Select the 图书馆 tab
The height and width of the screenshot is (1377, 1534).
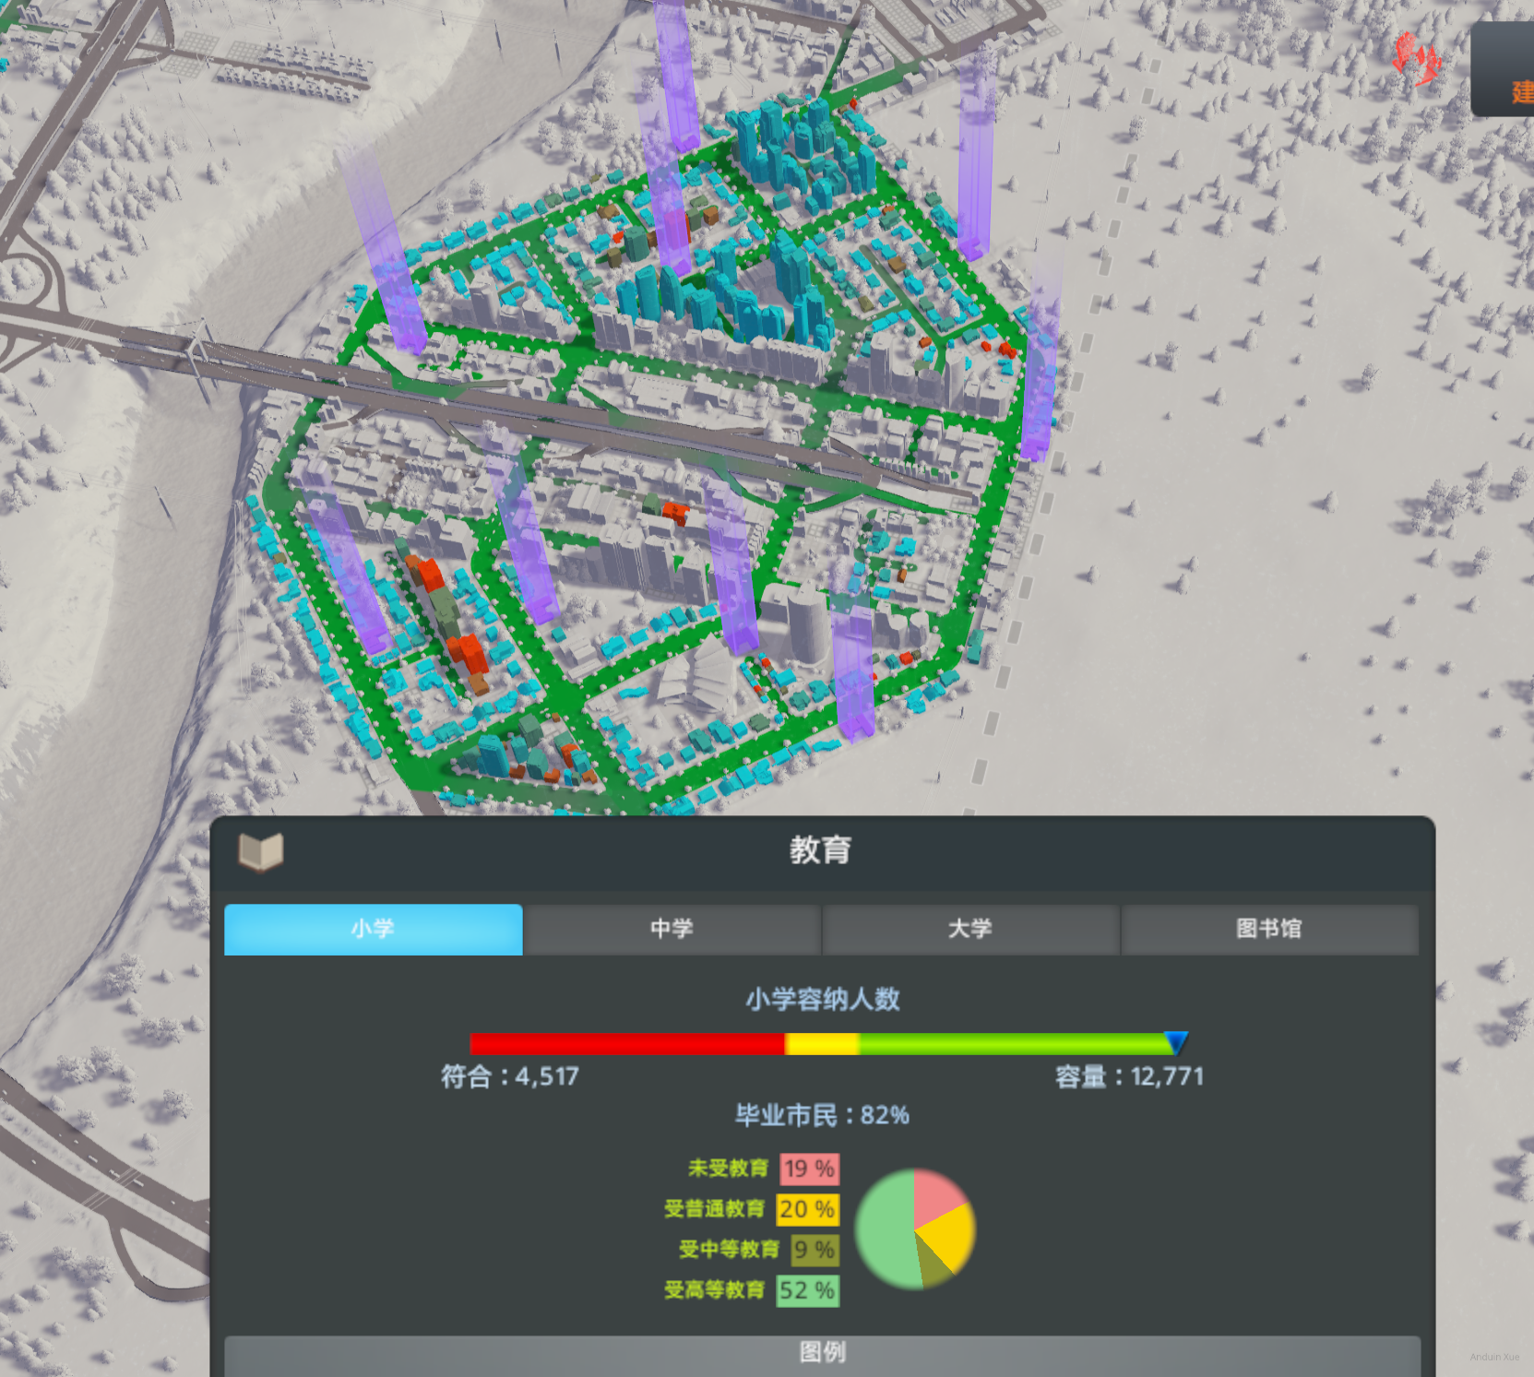click(1268, 929)
